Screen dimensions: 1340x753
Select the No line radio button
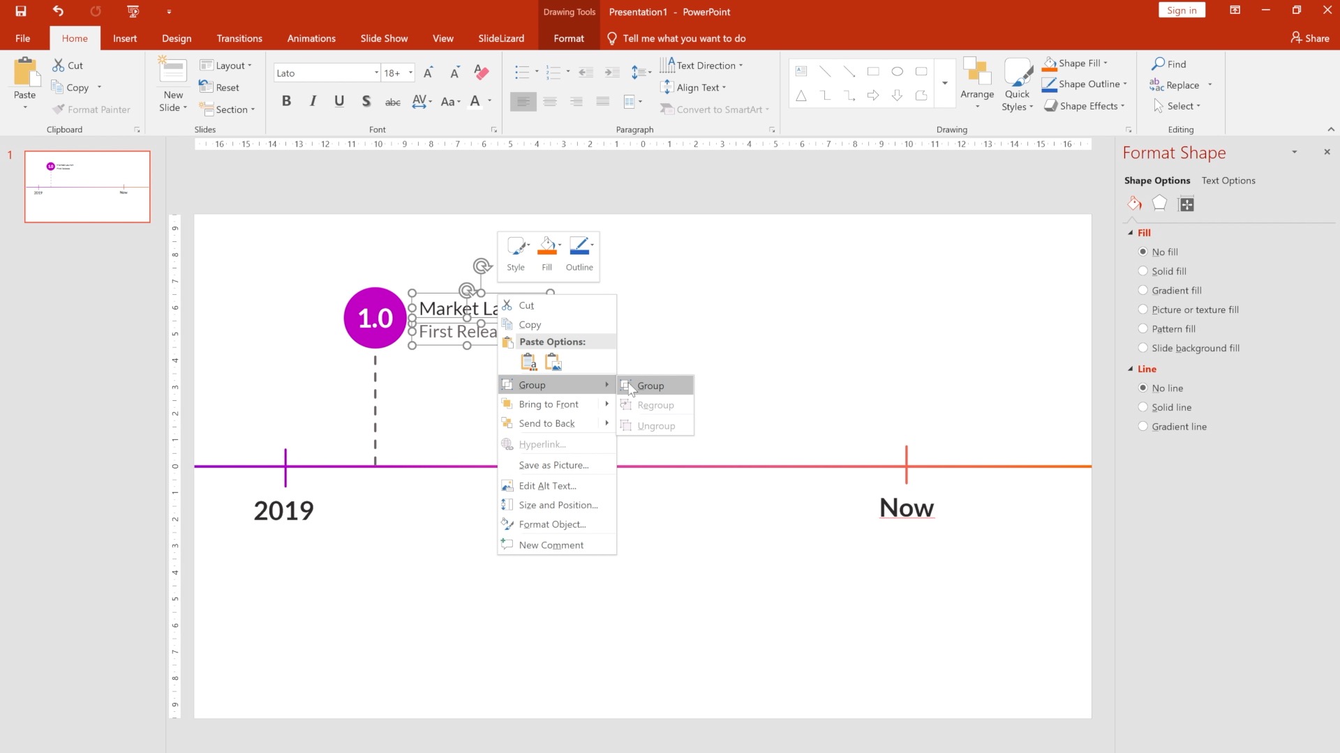click(1143, 387)
